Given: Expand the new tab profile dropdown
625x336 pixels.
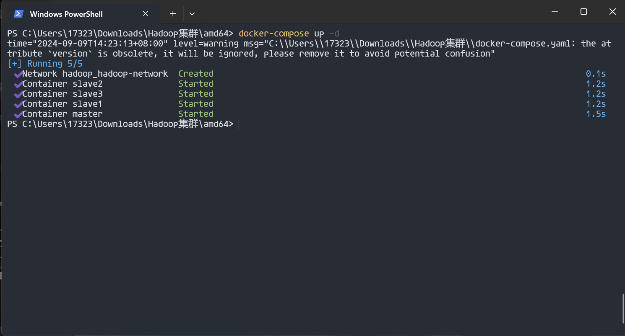Looking at the screenshot, I should click(x=192, y=14).
